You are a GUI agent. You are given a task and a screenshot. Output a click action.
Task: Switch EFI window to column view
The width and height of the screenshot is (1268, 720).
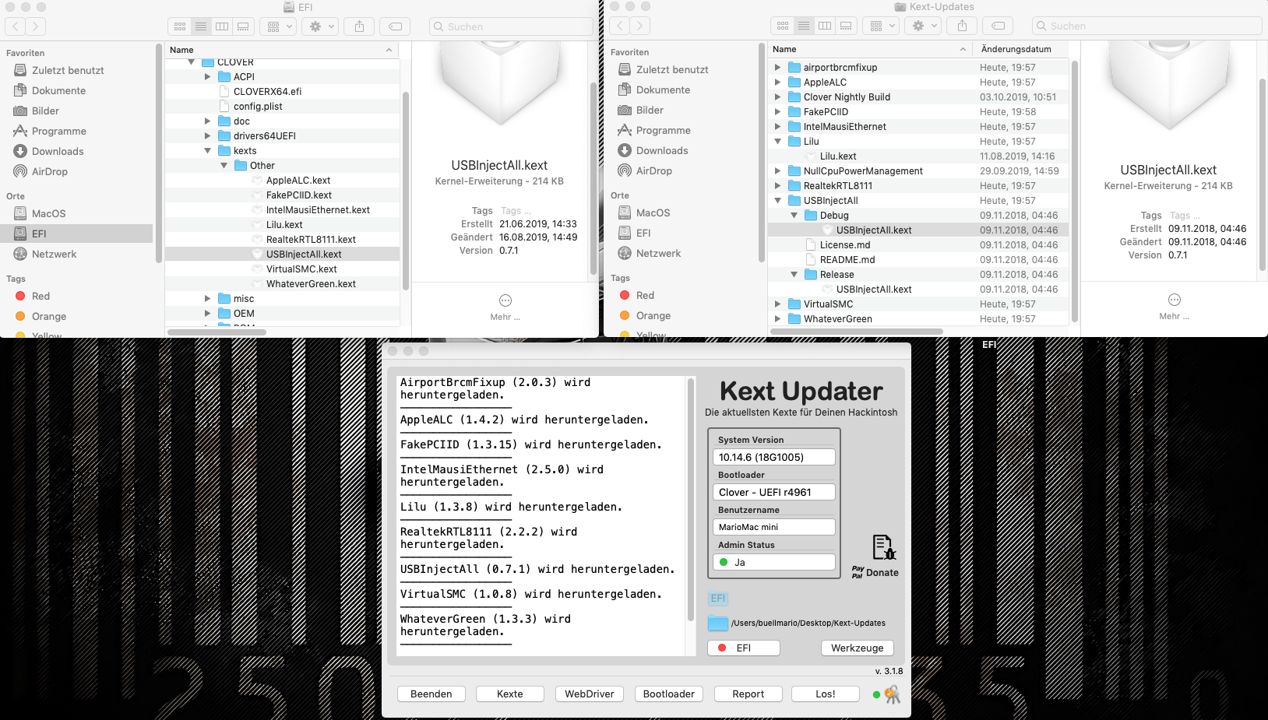tap(222, 26)
